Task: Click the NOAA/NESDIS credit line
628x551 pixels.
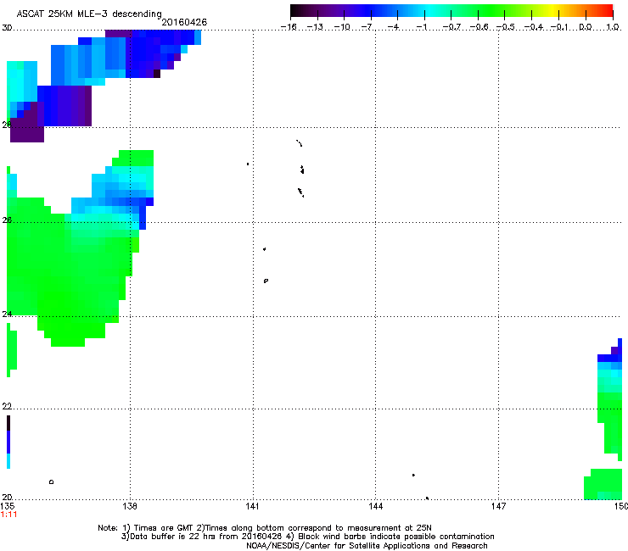Action: [x=367, y=546]
